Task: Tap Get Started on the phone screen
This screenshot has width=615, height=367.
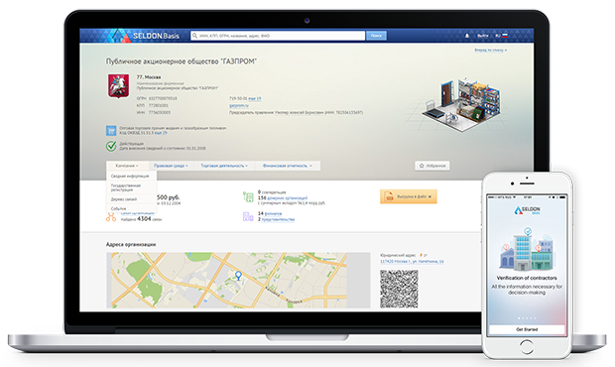Action: pos(527,329)
